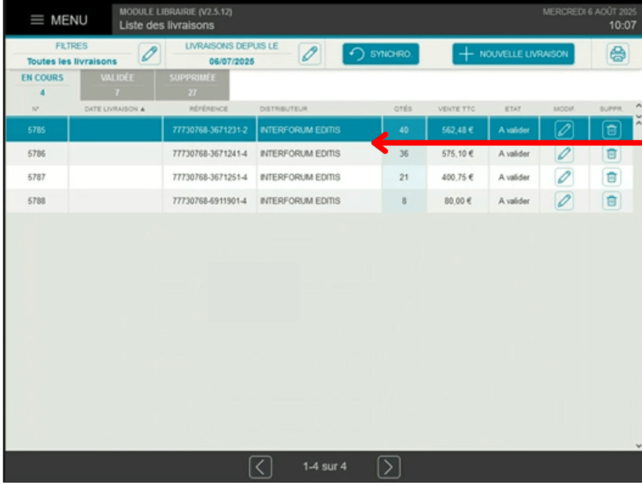Switch to the SUPPRIMÉE tab
Viewport: 642px width, 484px height.
[x=192, y=85]
